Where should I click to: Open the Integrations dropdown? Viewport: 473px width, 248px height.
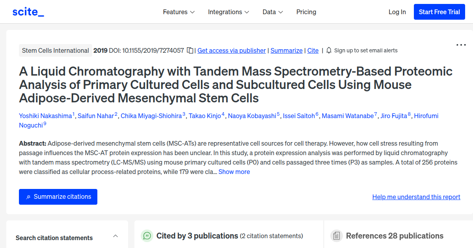click(x=228, y=12)
